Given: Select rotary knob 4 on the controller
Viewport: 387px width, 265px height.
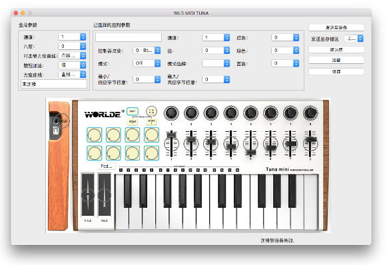Looking at the screenshot, I should pyautogui.click(x=231, y=113).
